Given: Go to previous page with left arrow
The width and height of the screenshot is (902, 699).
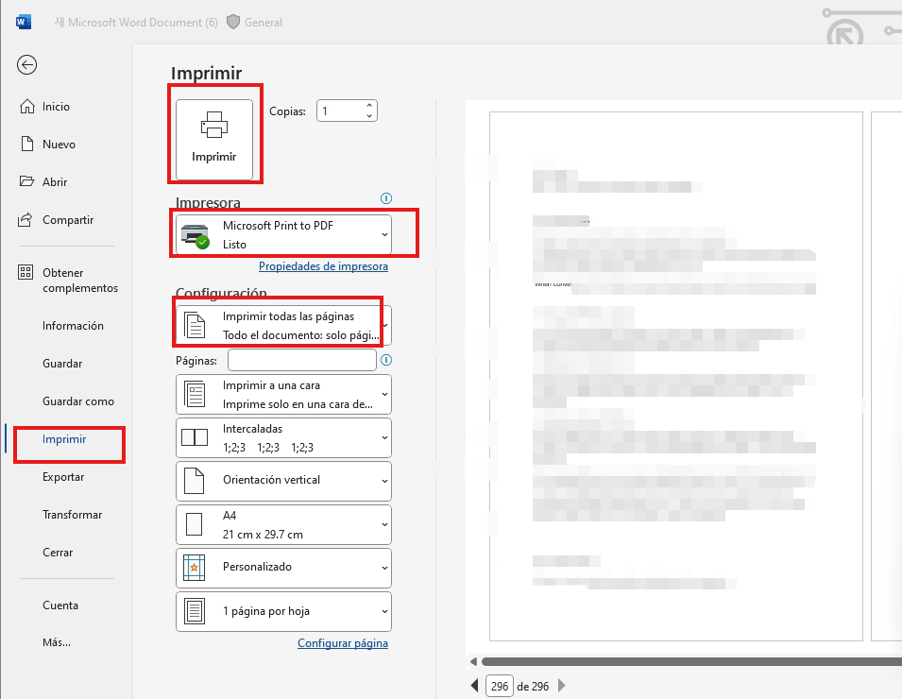Looking at the screenshot, I should [x=474, y=686].
